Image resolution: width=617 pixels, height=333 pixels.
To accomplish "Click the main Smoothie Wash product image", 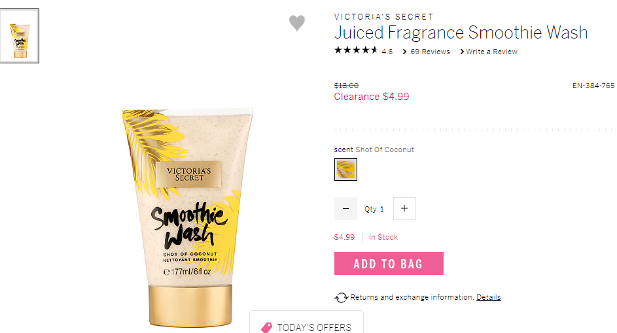I will 188,217.
